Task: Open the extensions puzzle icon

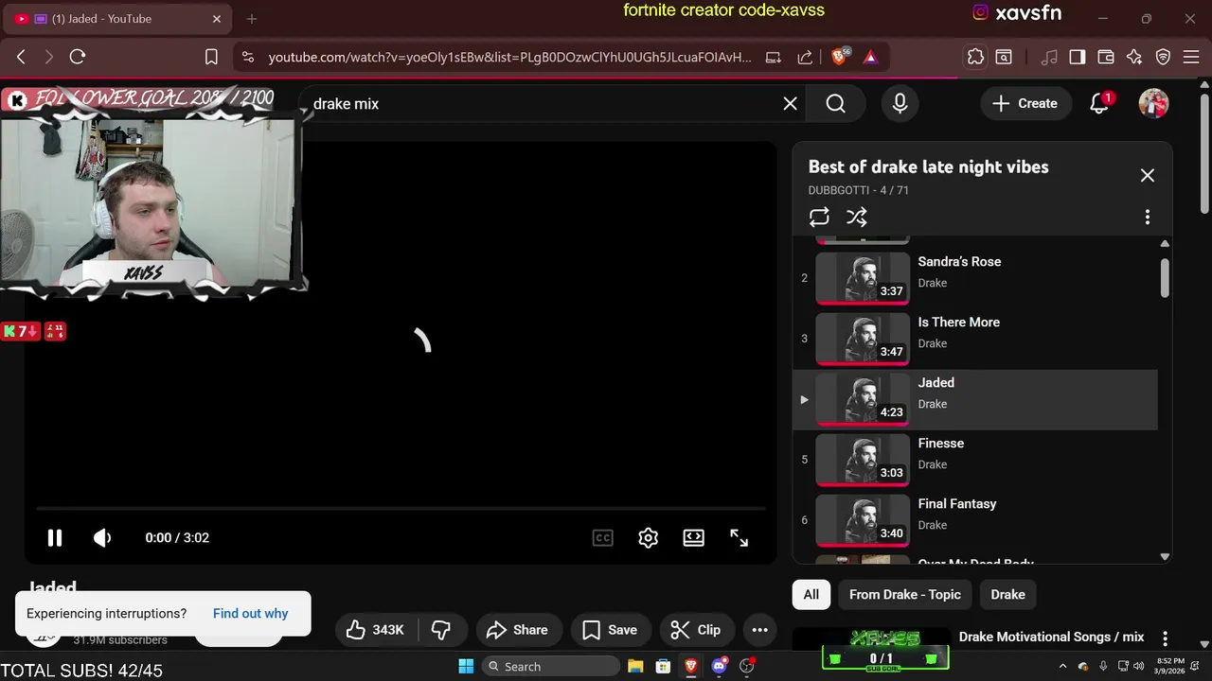Action: 975,57
